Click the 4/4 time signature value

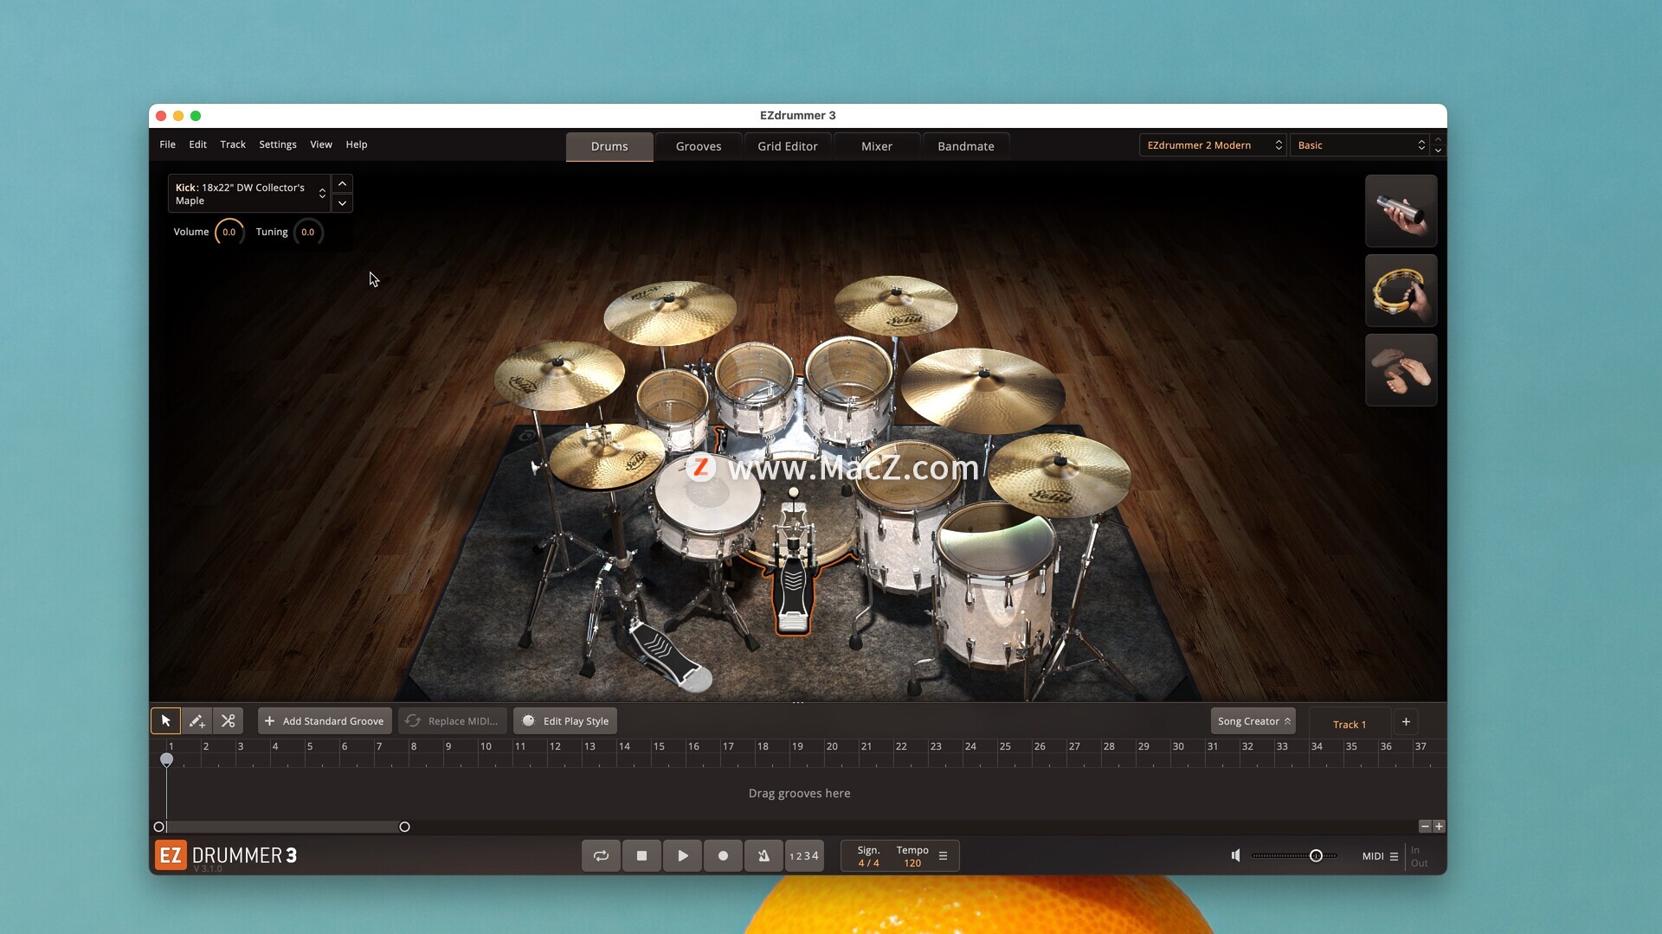(868, 863)
